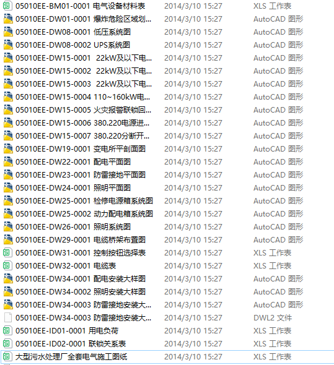Click AutoCAD icon for 变电所平剖面图
The image size is (334, 365).
point(8,148)
